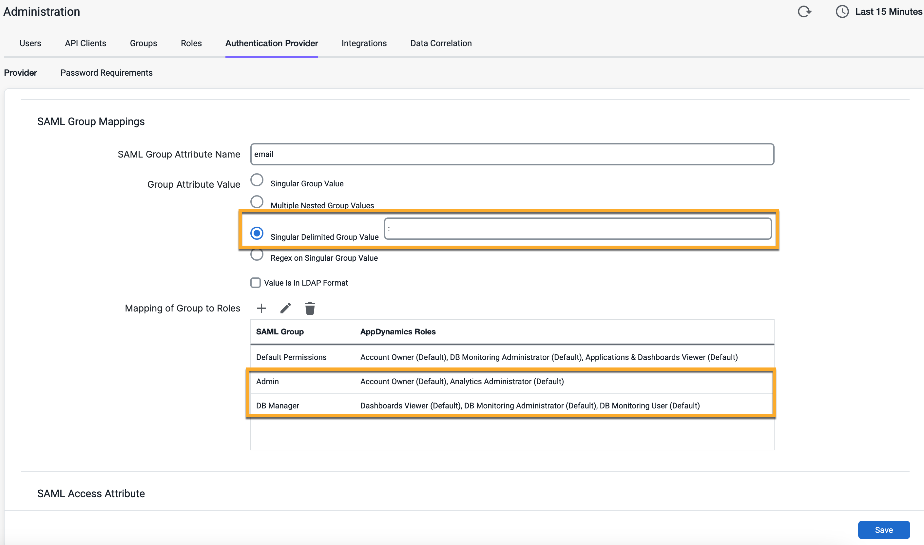
Task: Click DB Manager row's Dashboards Viewer roles
Action: tap(530, 405)
